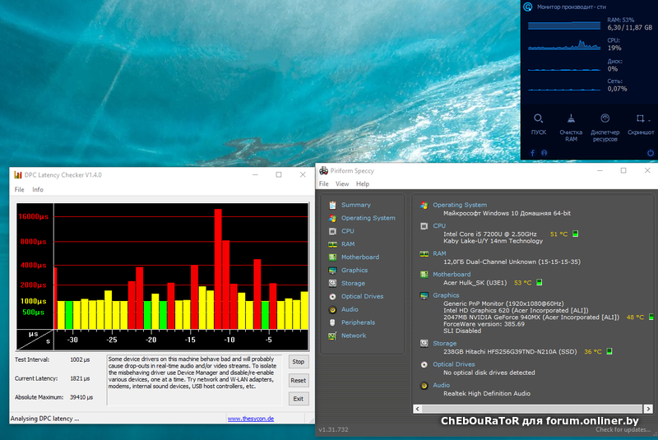Click the Summary icon in Speccy sidebar
The height and width of the screenshot is (440, 658).
point(332,205)
